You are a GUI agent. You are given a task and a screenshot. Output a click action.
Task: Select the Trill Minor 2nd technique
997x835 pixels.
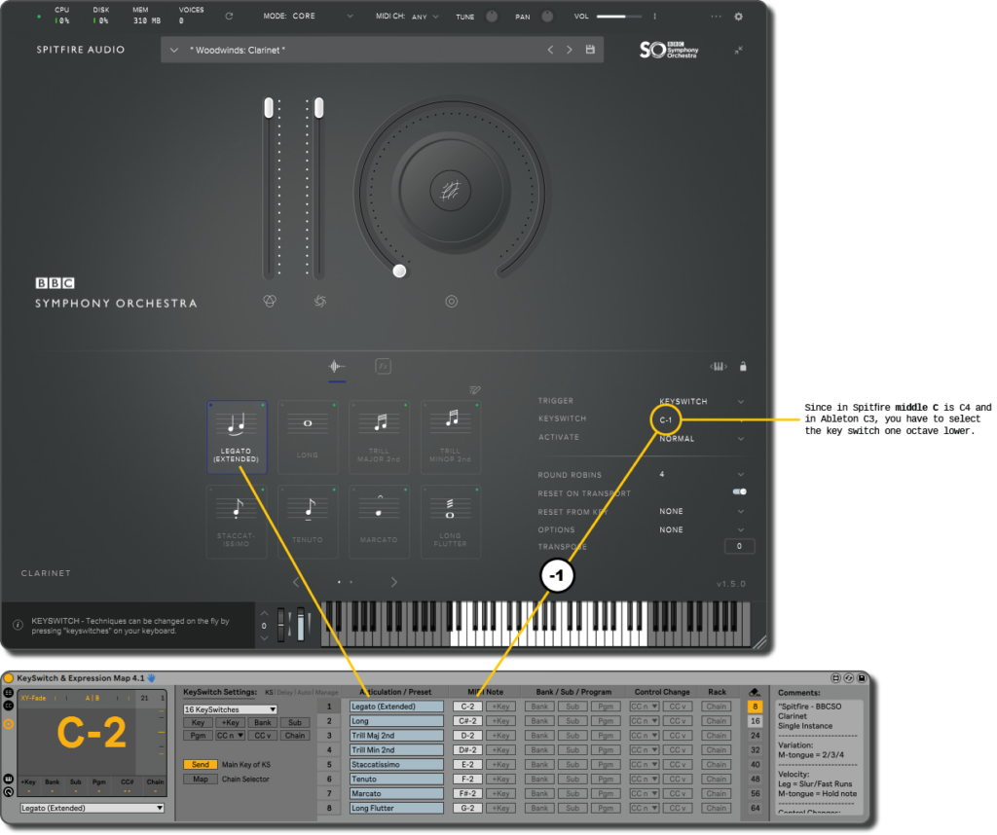coord(450,437)
